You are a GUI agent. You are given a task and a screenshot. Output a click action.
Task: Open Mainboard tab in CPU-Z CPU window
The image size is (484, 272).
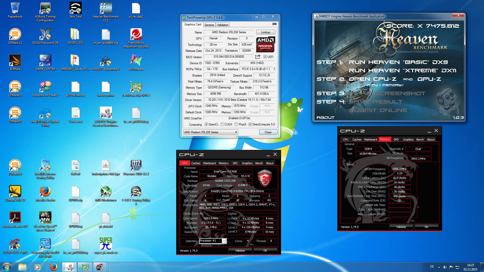(209, 163)
